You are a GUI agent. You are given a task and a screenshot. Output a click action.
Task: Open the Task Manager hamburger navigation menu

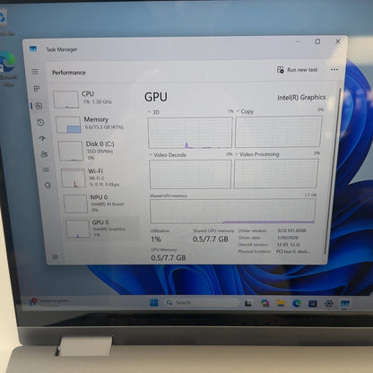click(35, 72)
